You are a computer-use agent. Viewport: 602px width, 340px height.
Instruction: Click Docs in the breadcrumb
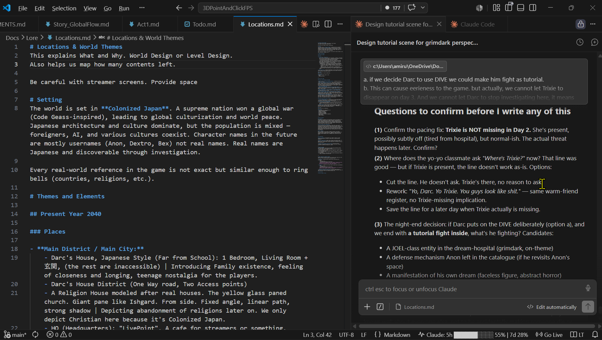(12, 38)
